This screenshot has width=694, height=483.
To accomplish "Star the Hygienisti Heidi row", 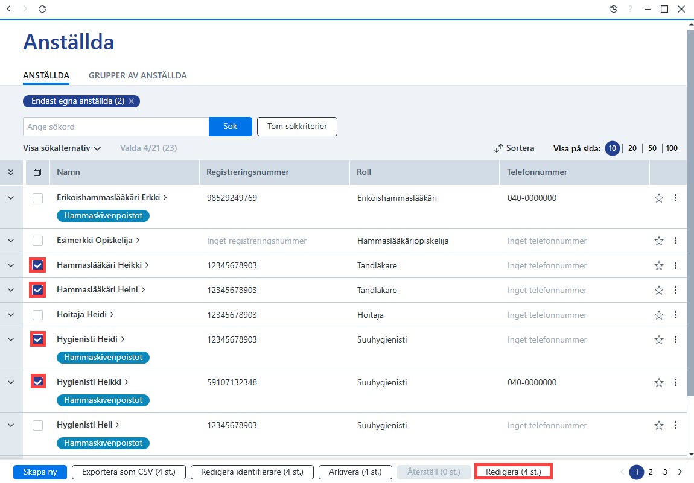I will click(659, 340).
